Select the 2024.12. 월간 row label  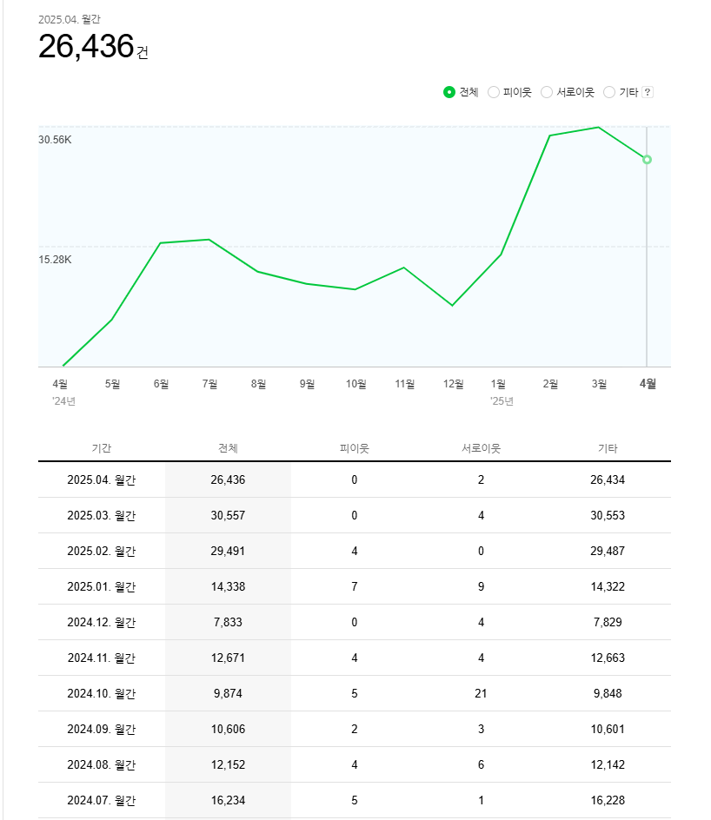point(102,622)
